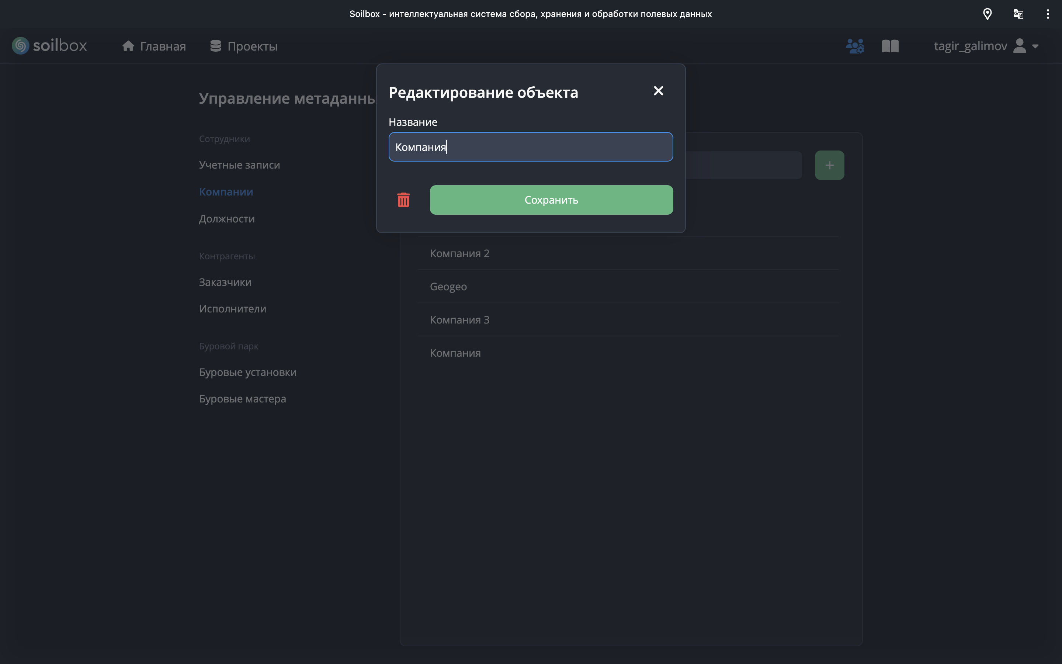This screenshot has height=664, width=1062.
Task: Click the browser translate icon
Action: pos(1018,14)
